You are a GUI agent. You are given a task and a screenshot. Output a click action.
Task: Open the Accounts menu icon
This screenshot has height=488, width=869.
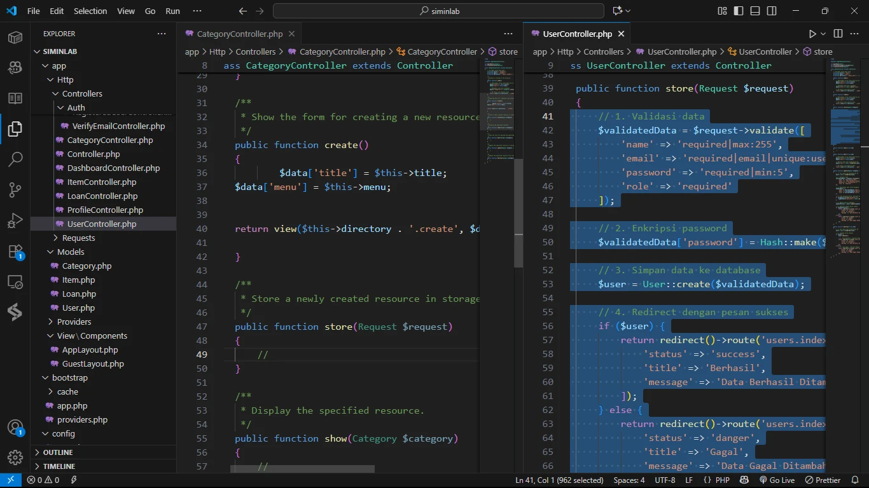(15, 427)
